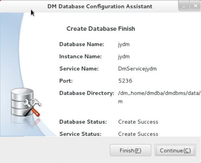The width and height of the screenshot is (201, 163).
Task: Click the DM Database Configuration Assistant title
Action: click(100, 6)
